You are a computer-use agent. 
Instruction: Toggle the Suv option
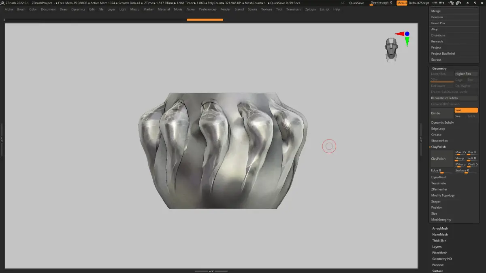pos(460,116)
